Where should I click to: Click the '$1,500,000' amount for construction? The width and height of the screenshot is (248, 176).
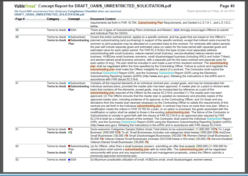click(x=216, y=146)
